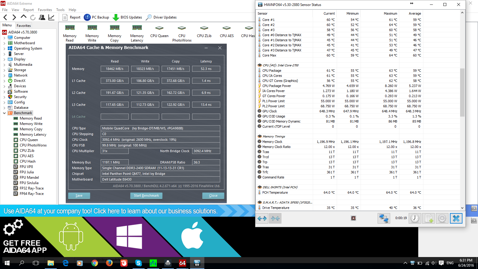
Task: Open Chrome from the taskbar
Action: (95, 263)
